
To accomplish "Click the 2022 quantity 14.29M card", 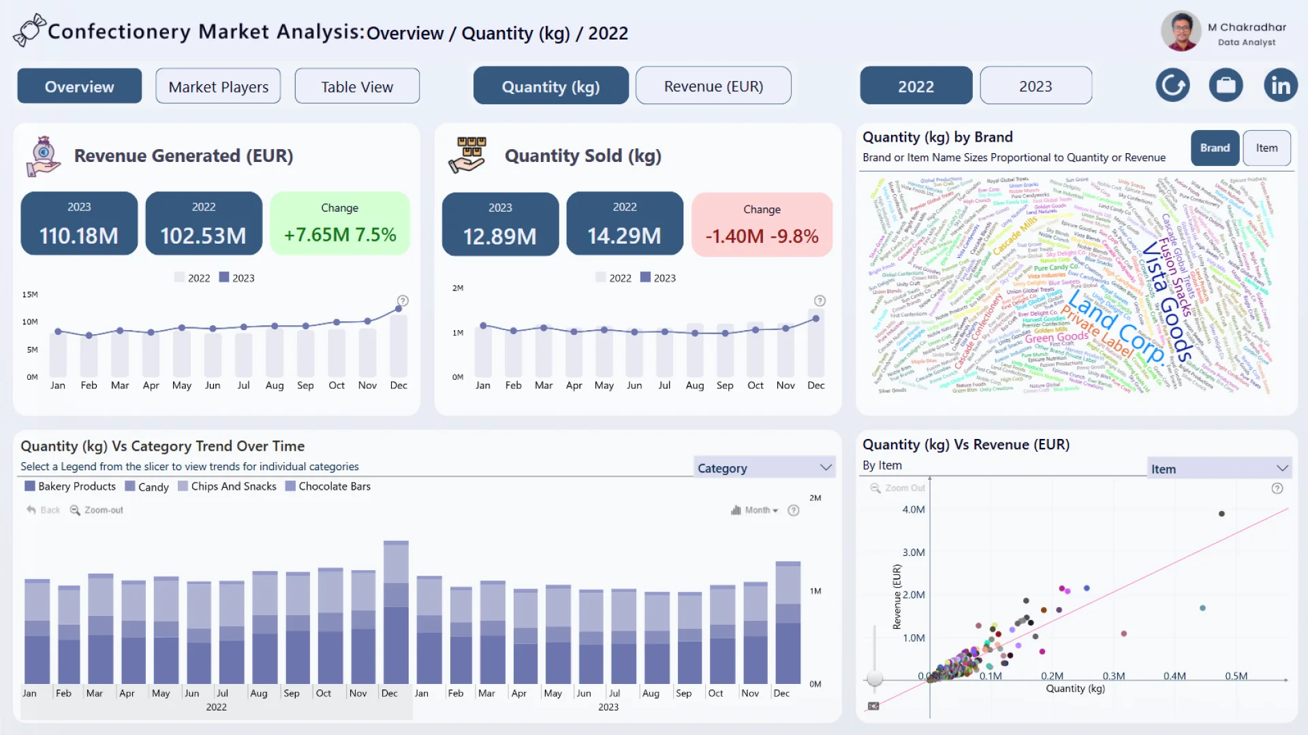I will (625, 224).
